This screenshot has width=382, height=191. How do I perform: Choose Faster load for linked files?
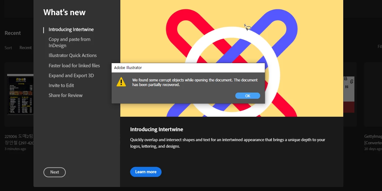pos(74,65)
